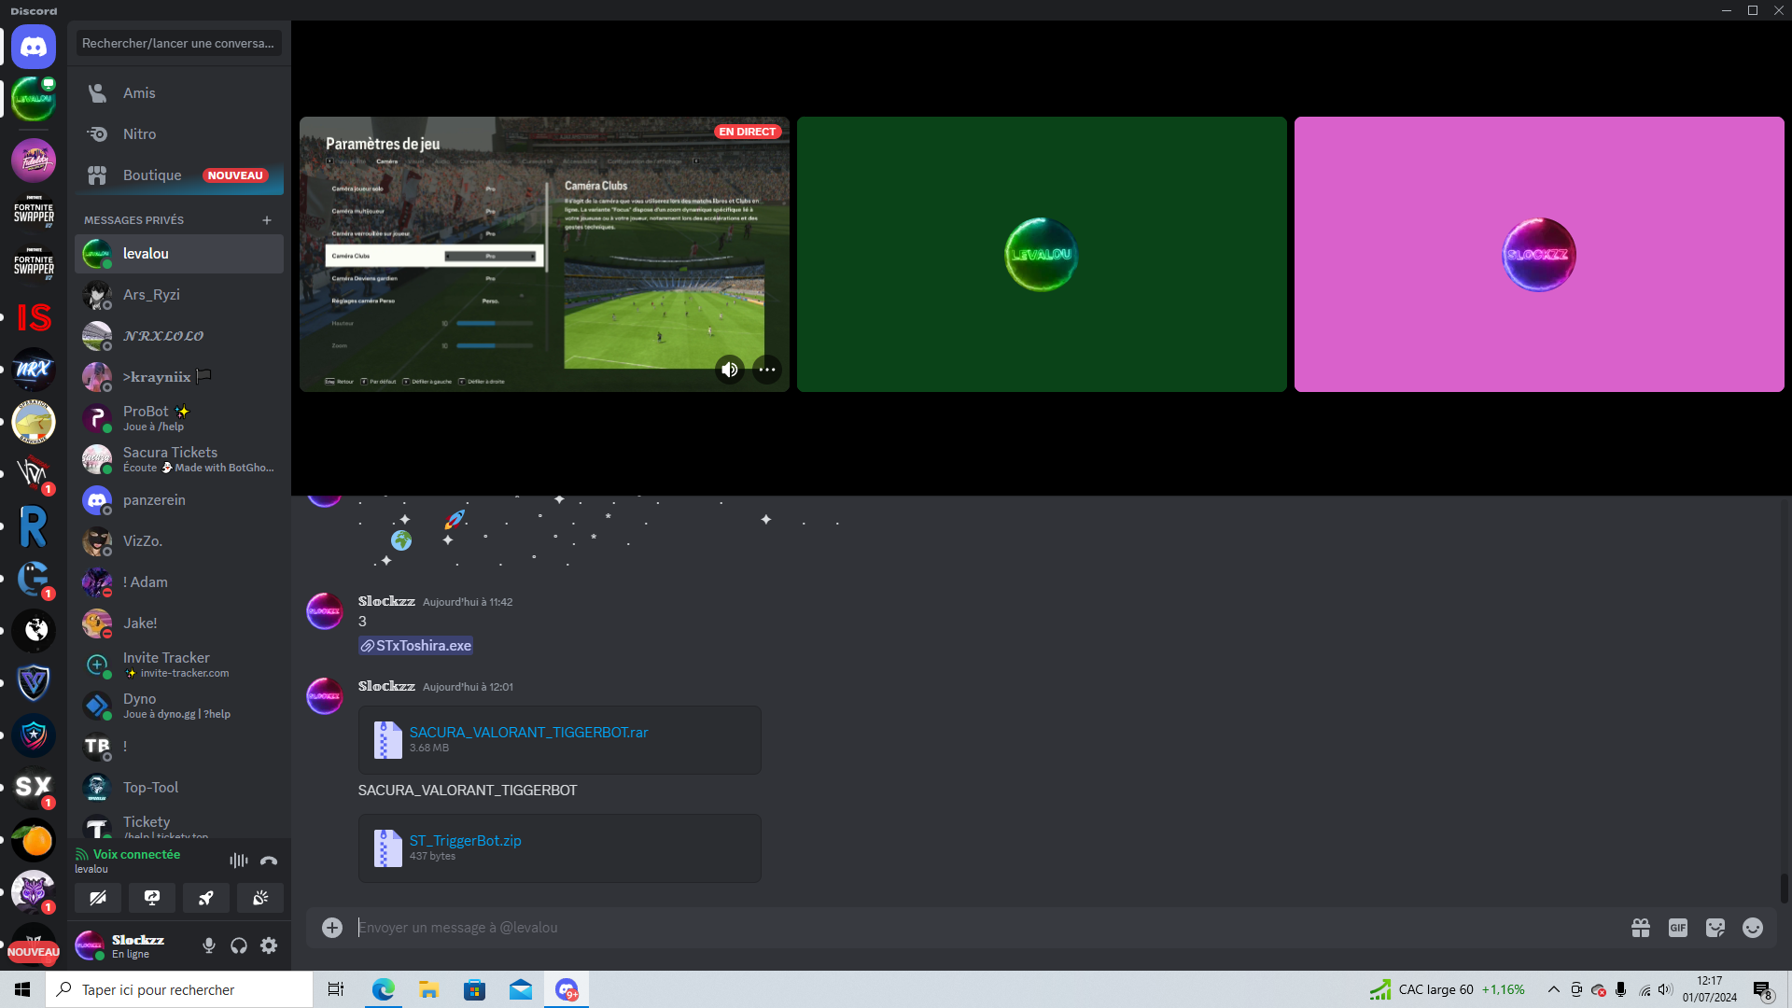Screen dimensions: 1792x1008
Task: Open the ! Adam direct message
Action: pos(179,582)
